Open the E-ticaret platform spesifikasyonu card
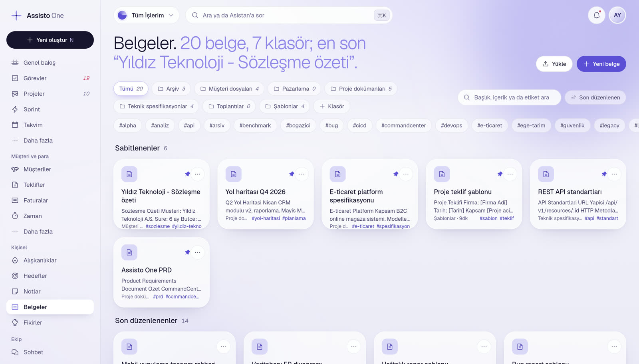The height and width of the screenshot is (364, 639). 369,194
